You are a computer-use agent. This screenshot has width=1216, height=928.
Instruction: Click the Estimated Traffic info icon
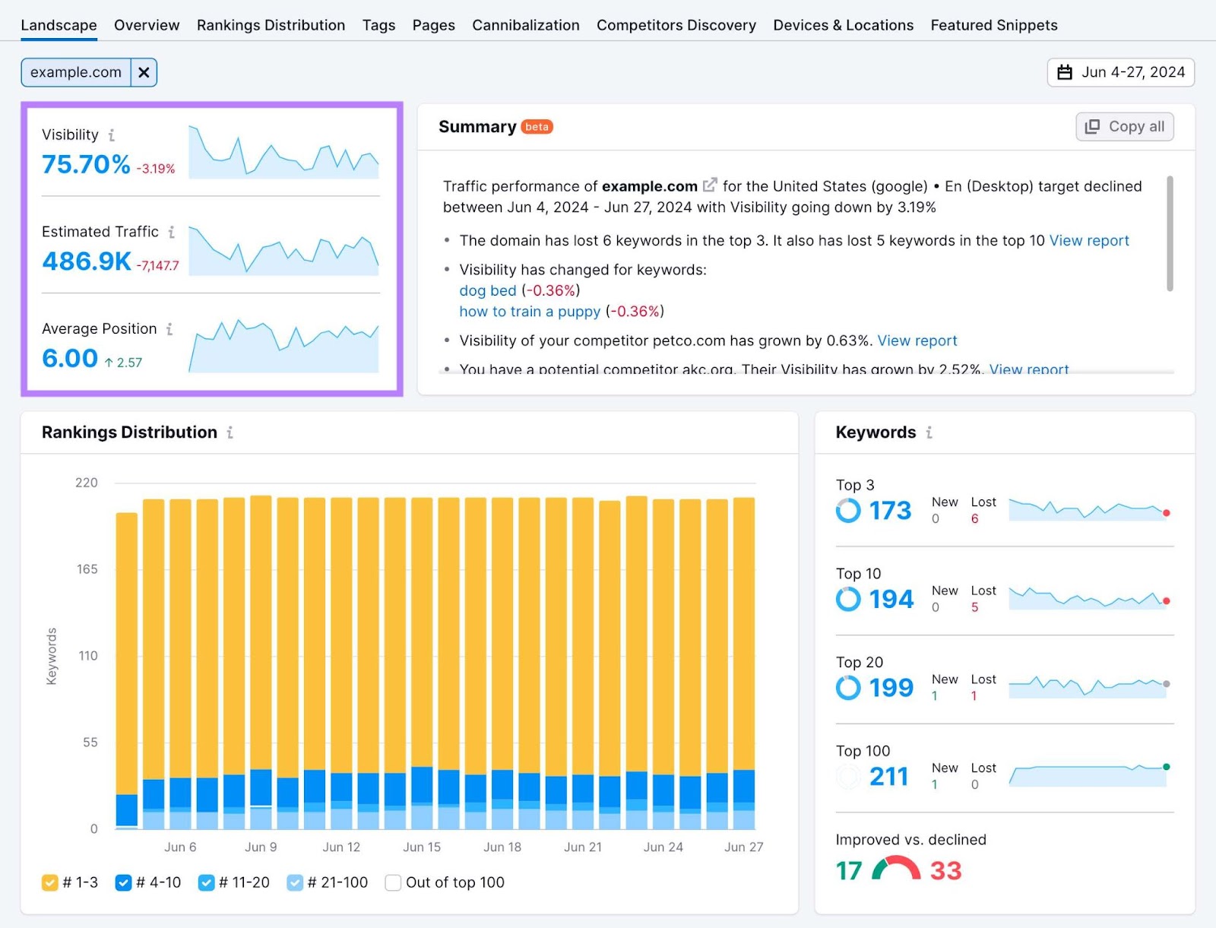point(172,232)
